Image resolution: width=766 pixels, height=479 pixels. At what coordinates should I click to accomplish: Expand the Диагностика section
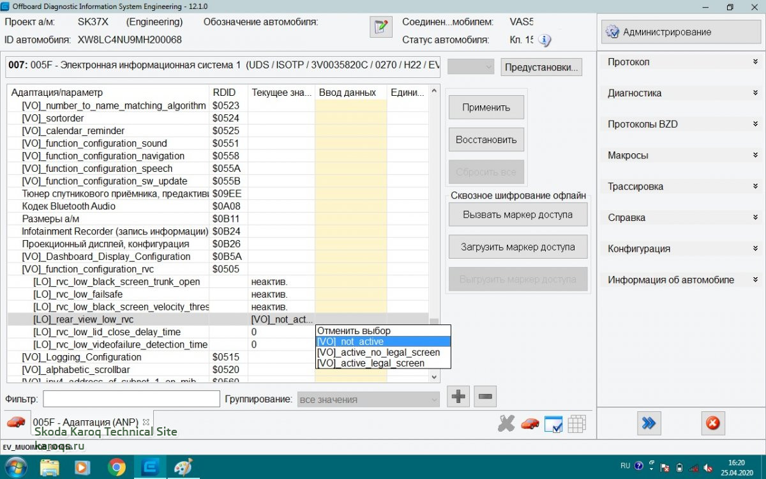click(681, 93)
